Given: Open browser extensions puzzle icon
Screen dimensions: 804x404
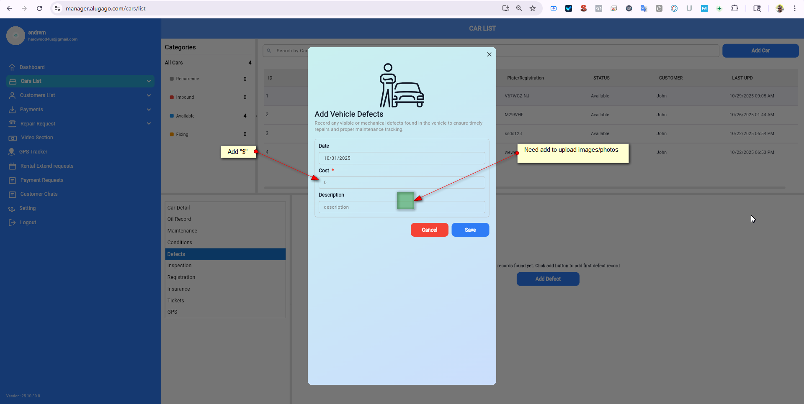Looking at the screenshot, I should coord(734,8).
